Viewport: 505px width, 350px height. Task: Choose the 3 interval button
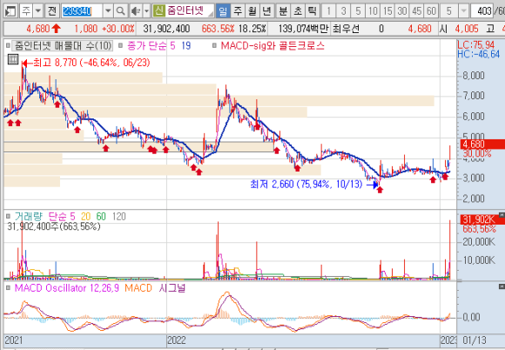pos(343,11)
